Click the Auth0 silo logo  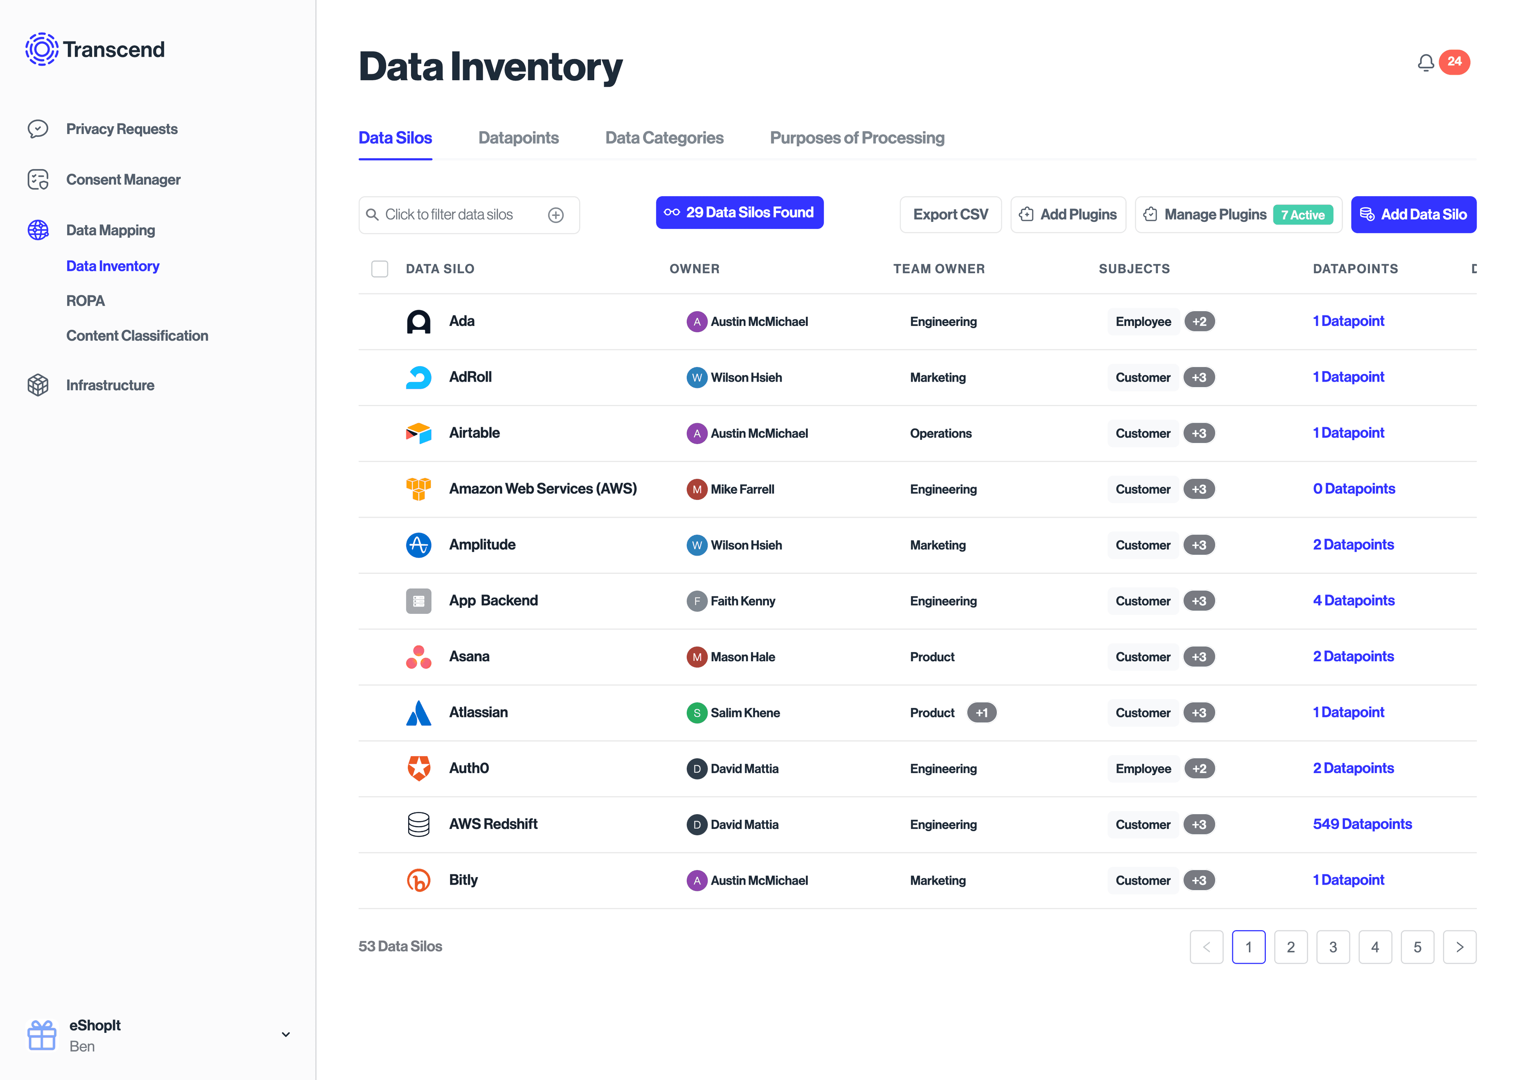click(x=419, y=769)
